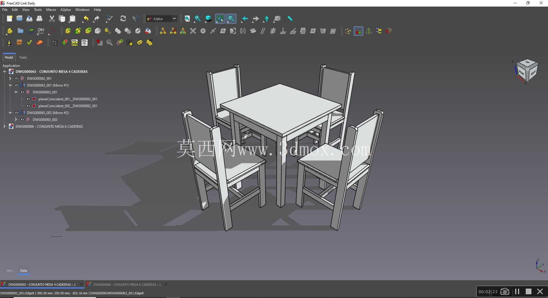Viewport: 548px width, 298px height.
Task: Click the scissors Cut icon
Action: point(52,19)
